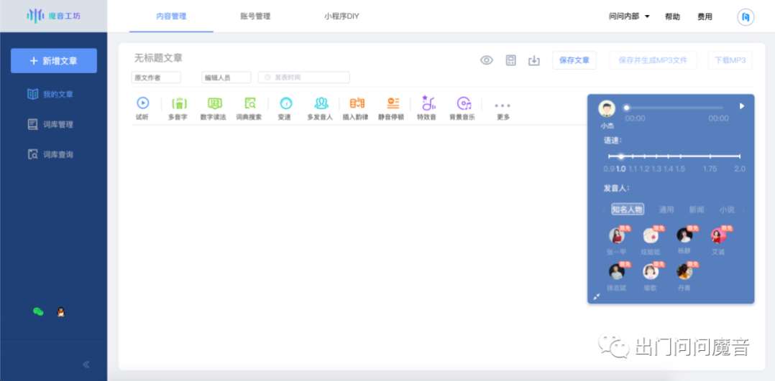Switch to the 账号管理 tab

[x=255, y=17]
